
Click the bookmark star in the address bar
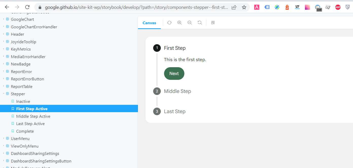point(244,7)
